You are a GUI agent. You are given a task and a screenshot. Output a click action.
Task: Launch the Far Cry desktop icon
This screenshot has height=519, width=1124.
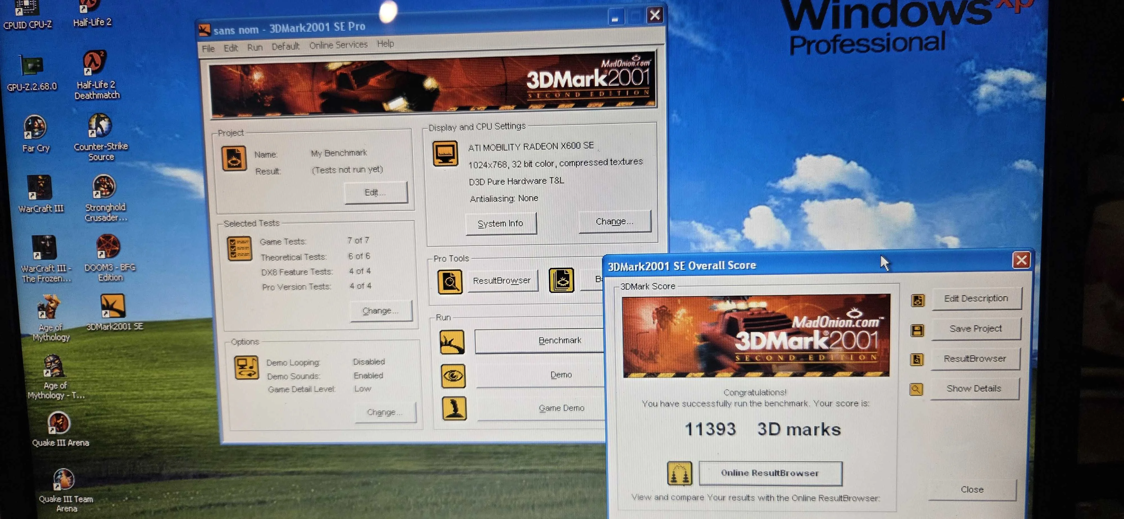(x=36, y=133)
